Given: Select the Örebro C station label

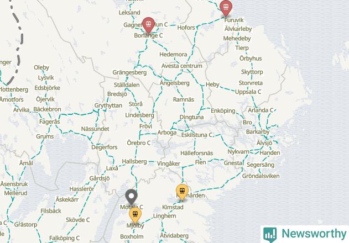Looking at the screenshot, I should click(x=139, y=142).
